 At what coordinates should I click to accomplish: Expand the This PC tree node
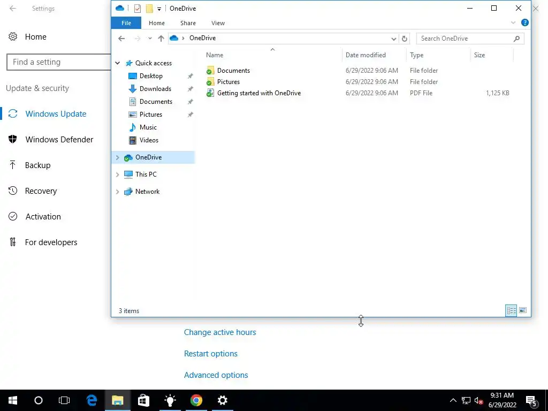pos(118,174)
